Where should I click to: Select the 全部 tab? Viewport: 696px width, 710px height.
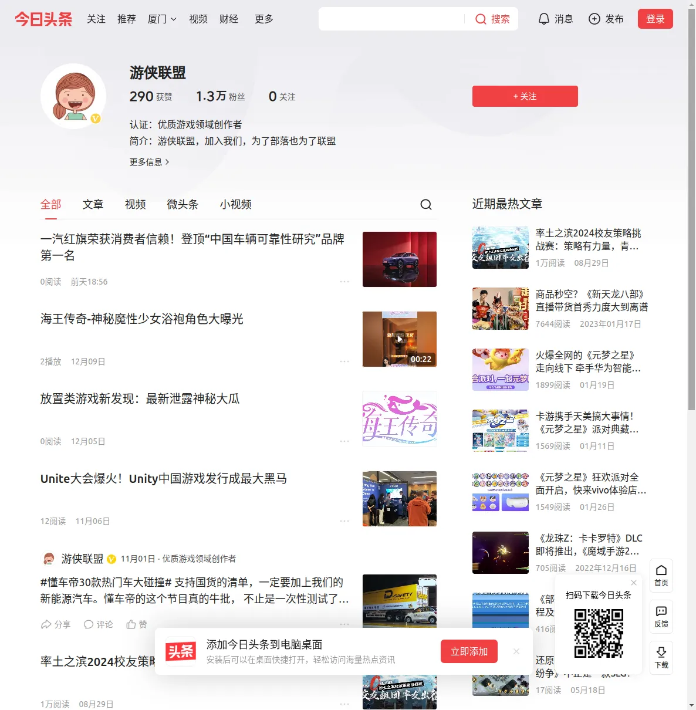pyautogui.click(x=51, y=204)
